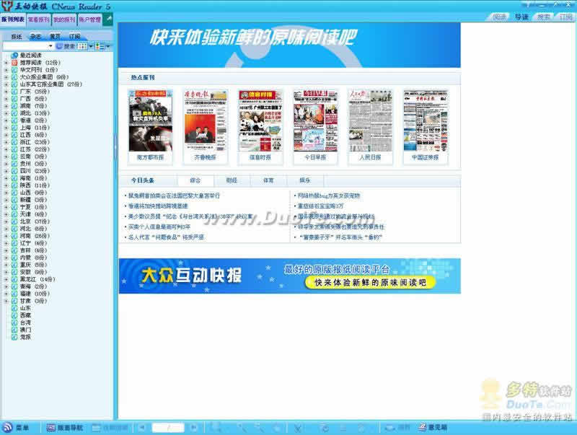Image resolution: width=577 pixels, height=435 pixels.
Task: Click the icon next to 台湾
Action: 14,322
